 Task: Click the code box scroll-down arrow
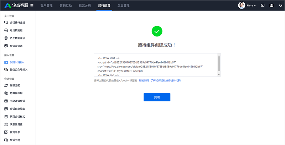[x=219, y=75]
